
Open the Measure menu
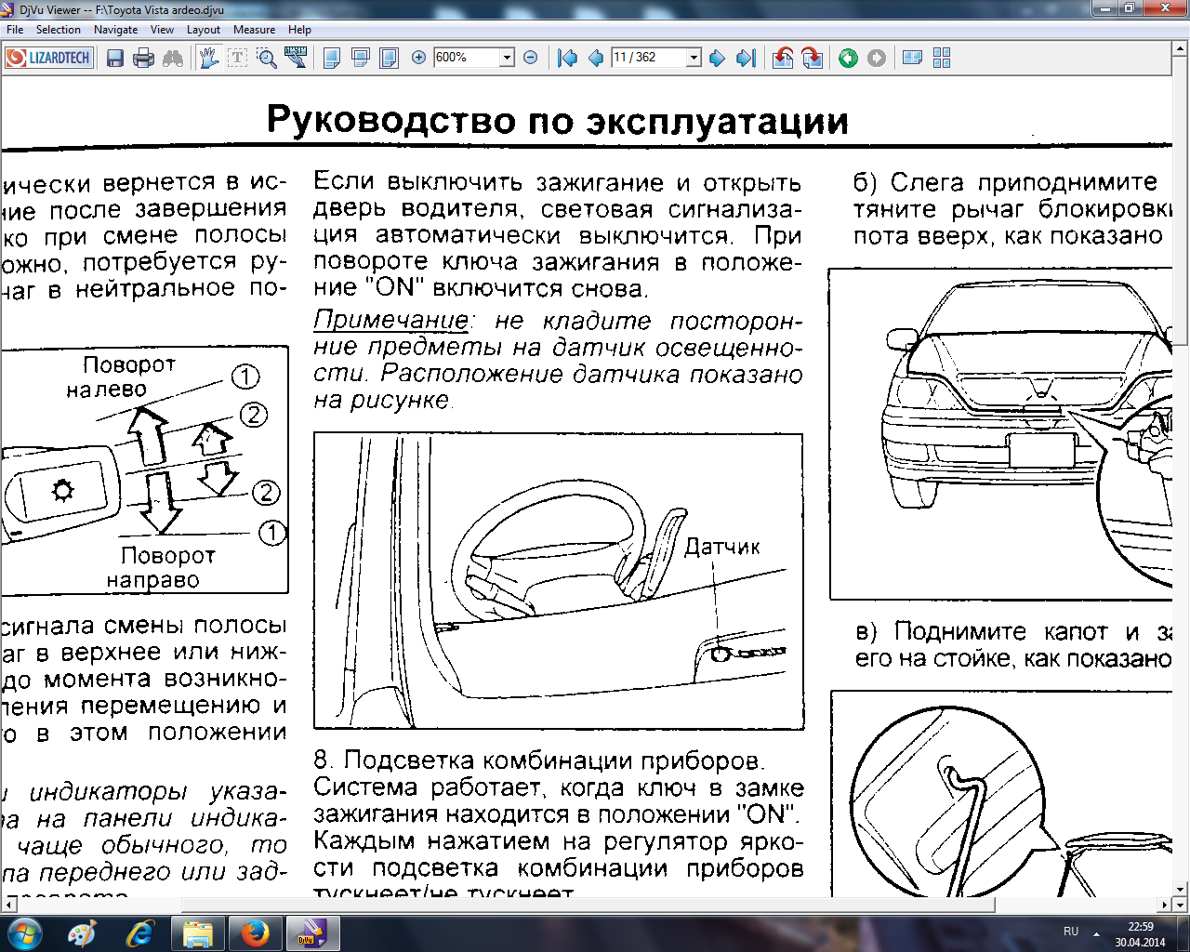(x=254, y=30)
